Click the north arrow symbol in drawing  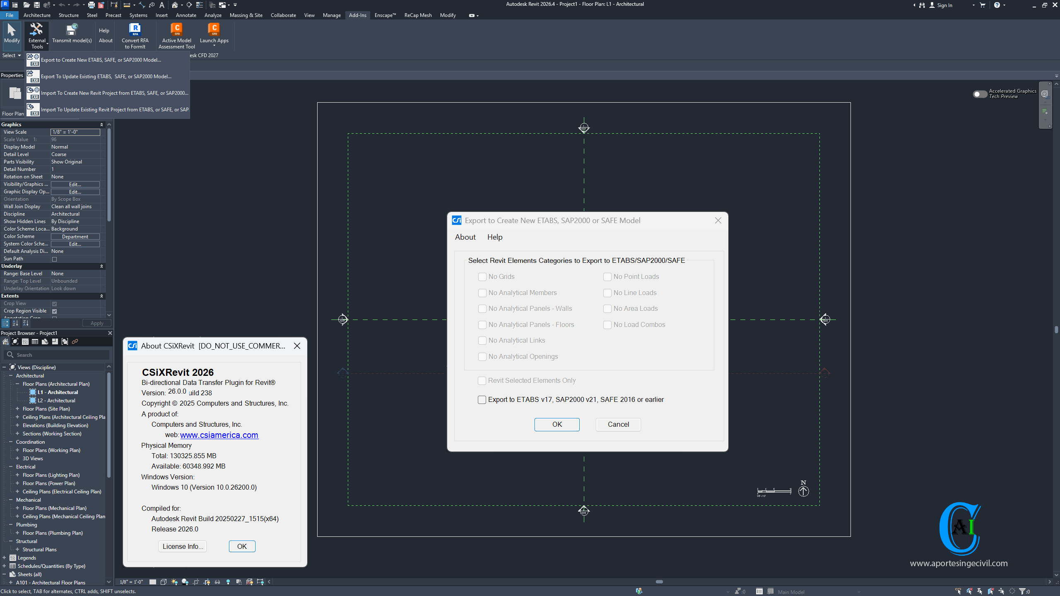[x=803, y=490]
